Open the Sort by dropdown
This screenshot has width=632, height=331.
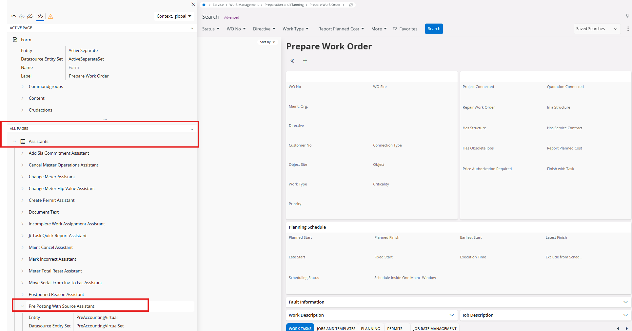click(267, 42)
